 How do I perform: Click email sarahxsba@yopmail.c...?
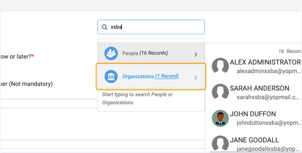click(x=268, y=97)
